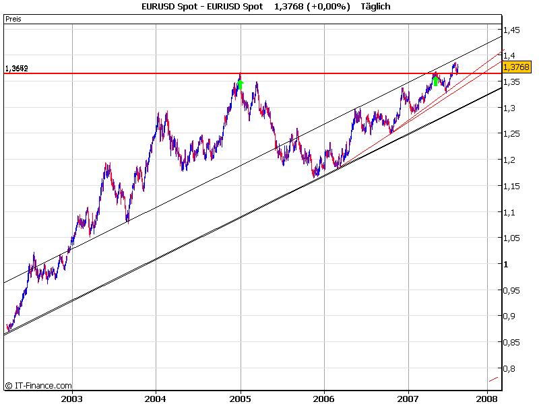Click the 1,15 price axis label

click(511, 187)
